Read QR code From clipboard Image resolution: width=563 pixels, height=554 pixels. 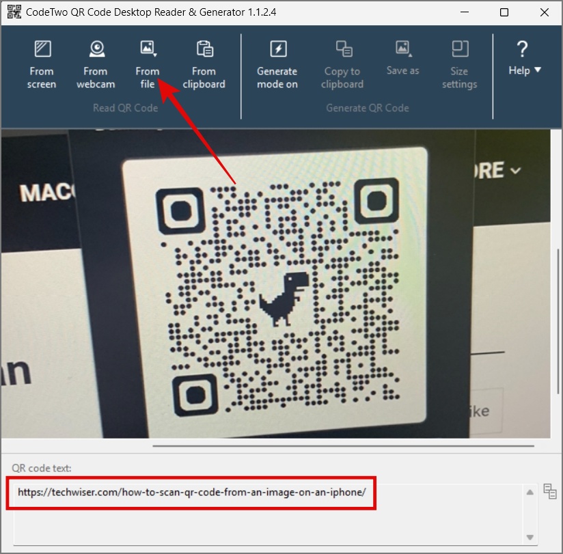204,65
